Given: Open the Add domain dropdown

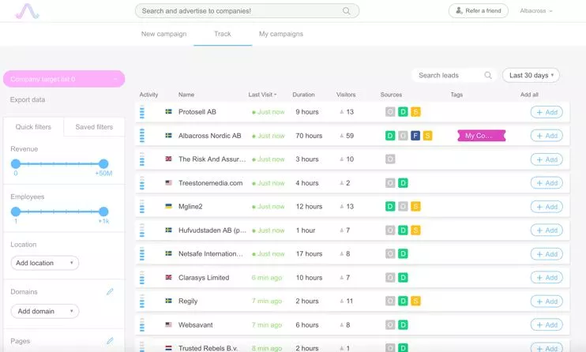Looking at the screenshot, I should coord(45,311).
